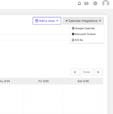Go to the next week with right chevron
The width and height of the screenshot is (113, 114).
coord(98,72)
